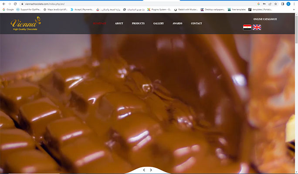
Task: Open saved passwords key icon
Action: pos(264,4)
